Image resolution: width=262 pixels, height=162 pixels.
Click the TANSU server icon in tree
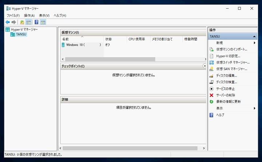point(13,35)
